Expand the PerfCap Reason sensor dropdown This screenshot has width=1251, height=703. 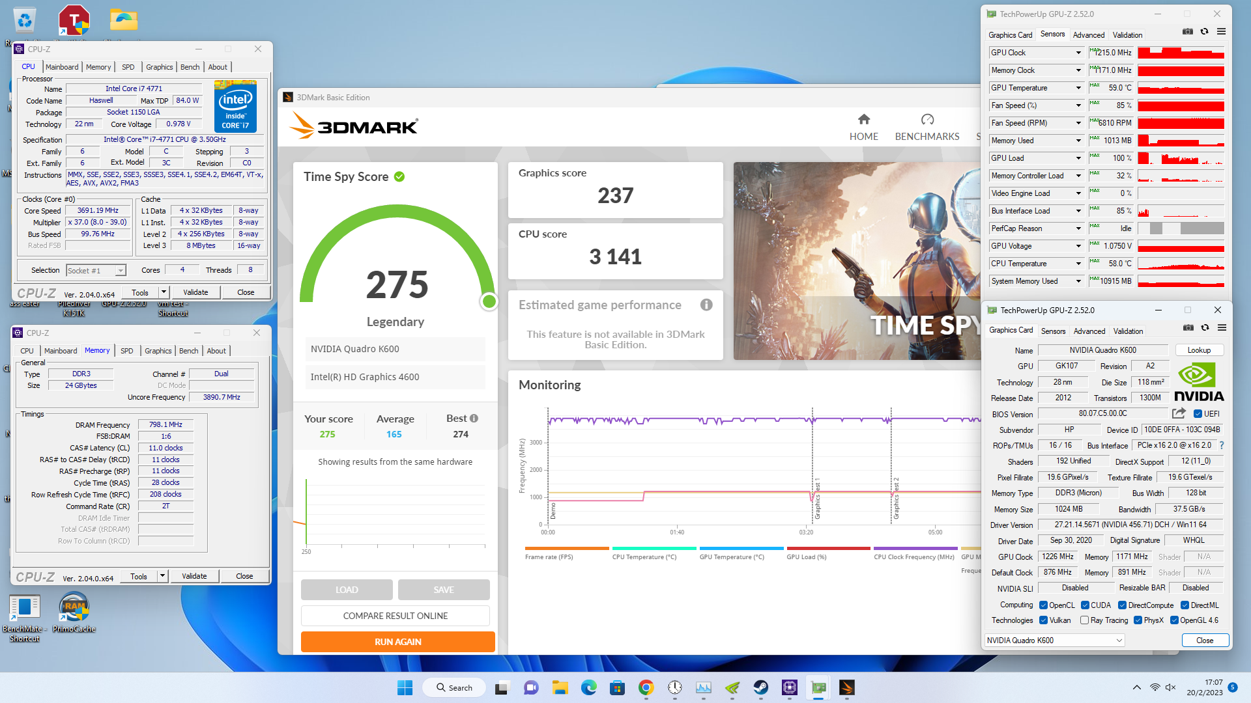(1078, 228)
